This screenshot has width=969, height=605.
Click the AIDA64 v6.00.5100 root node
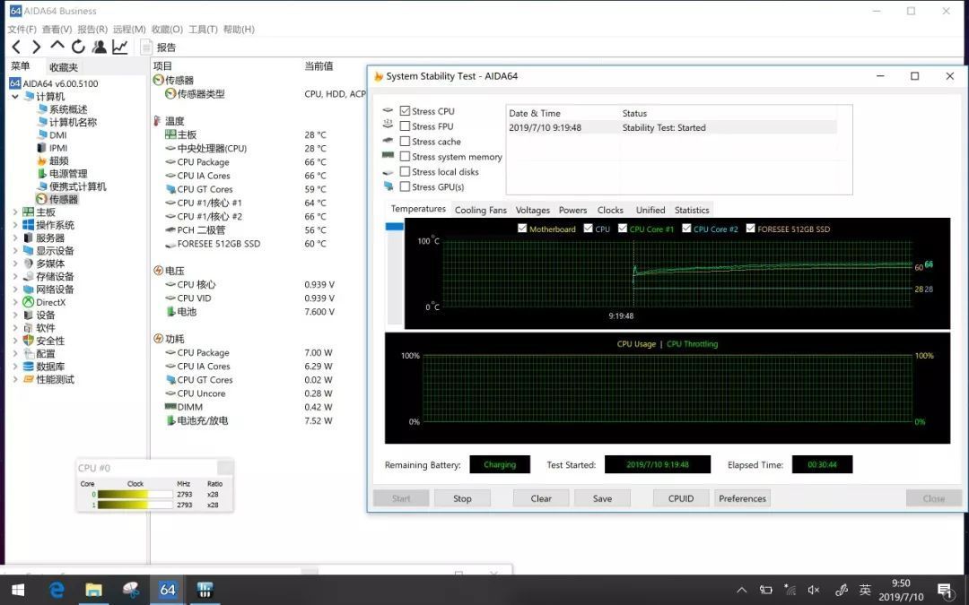(54, 83)
